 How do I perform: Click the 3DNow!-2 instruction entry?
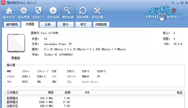(x=43, y=71)
